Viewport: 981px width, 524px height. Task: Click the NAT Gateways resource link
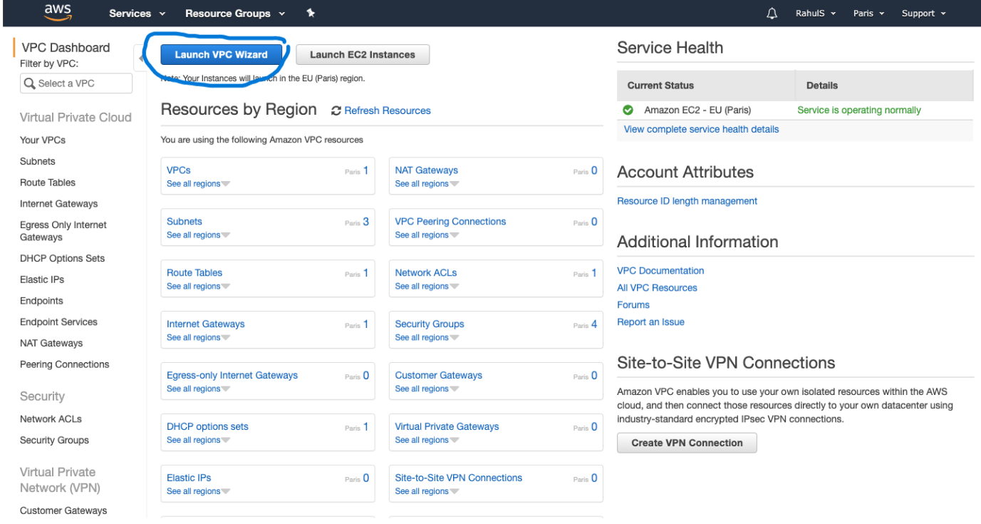click(x=427, y=170)
